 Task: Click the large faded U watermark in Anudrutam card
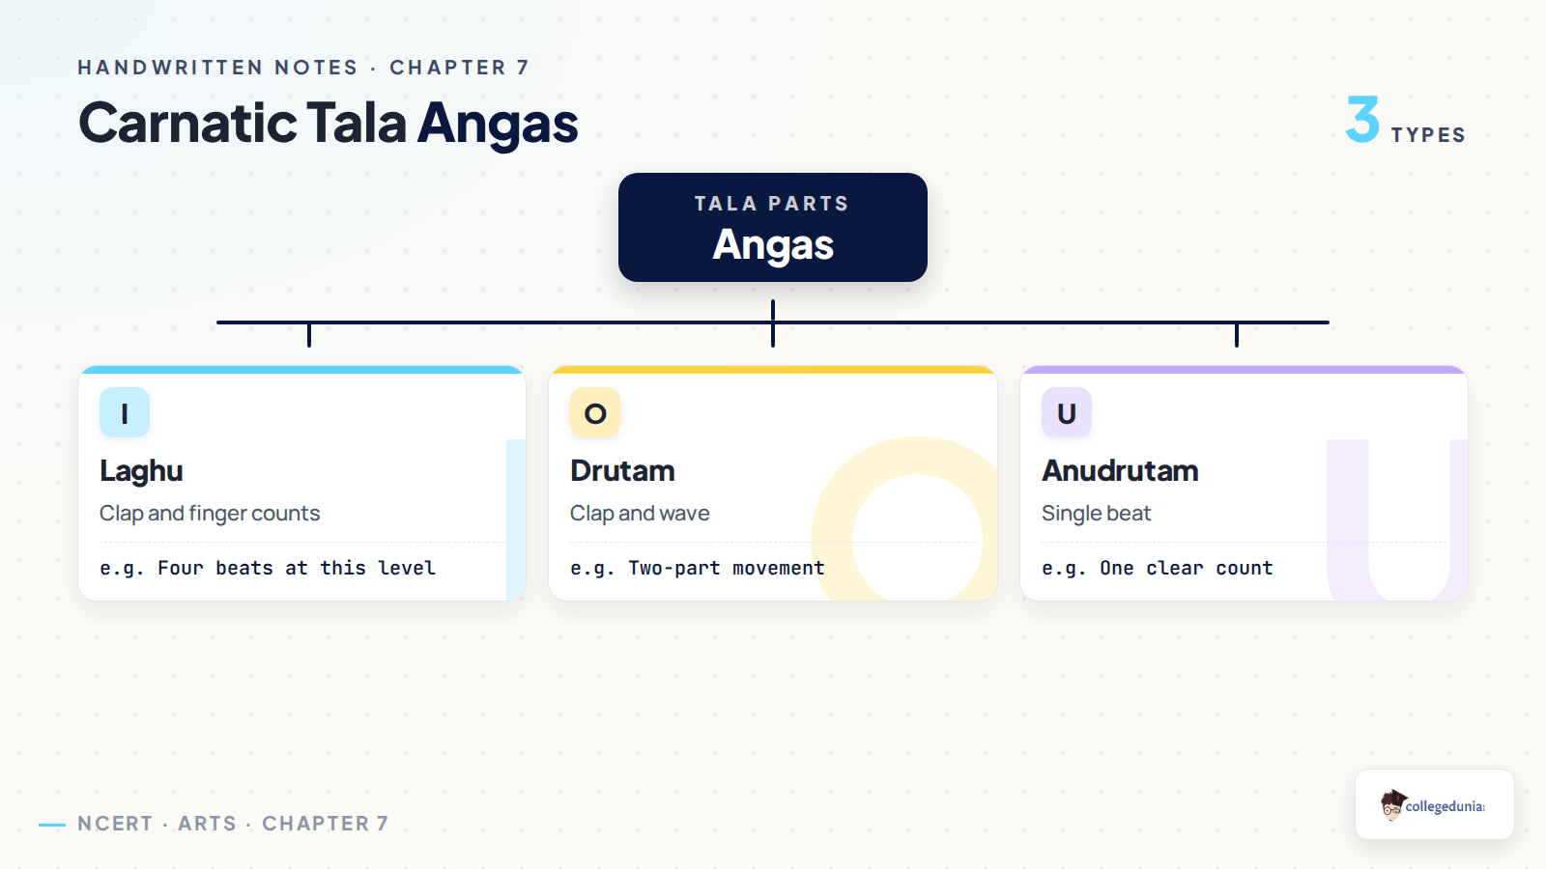click(x=1397, y=519)
